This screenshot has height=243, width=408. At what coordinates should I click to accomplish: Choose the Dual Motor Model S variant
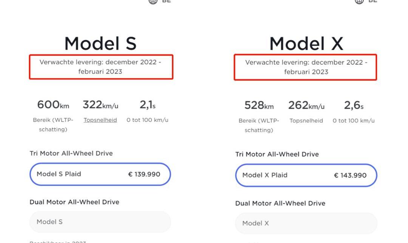100,222
